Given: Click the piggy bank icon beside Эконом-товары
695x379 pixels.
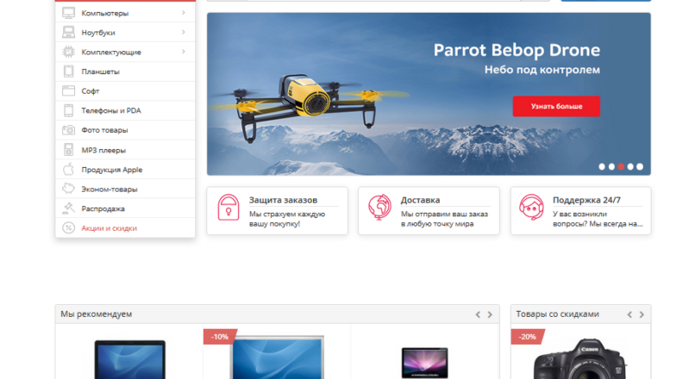Looking at the screenshot, I should tap(68, 189).
